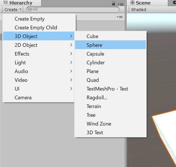Open the Create dropdown in Hierarchy

coord(13,10)
